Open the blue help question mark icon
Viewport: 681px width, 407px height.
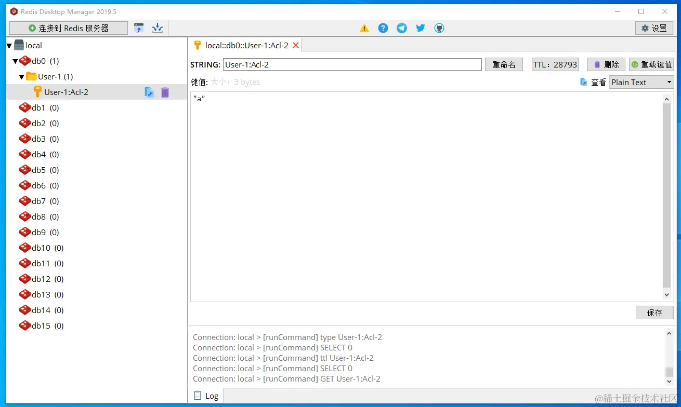coord(383,28)
